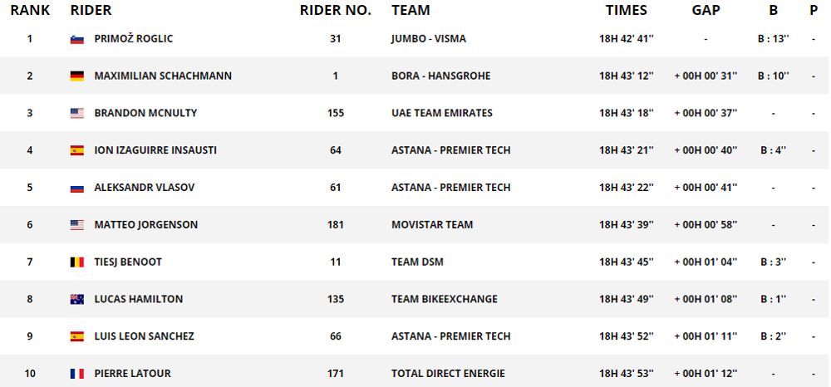831x387 pixels.
Task: Click German flag next to Maximilian Schachmann
Action: [76, 76]
